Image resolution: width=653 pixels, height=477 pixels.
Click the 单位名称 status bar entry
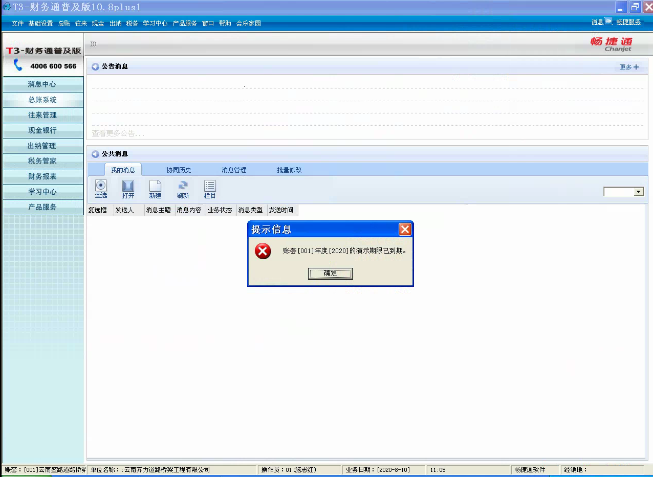(x=172, y=470)
